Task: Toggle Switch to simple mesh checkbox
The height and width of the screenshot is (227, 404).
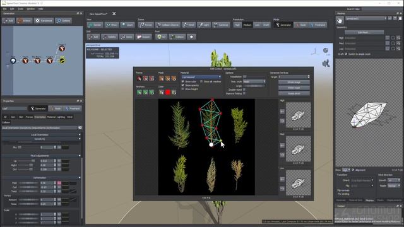Action: point(346,54)
